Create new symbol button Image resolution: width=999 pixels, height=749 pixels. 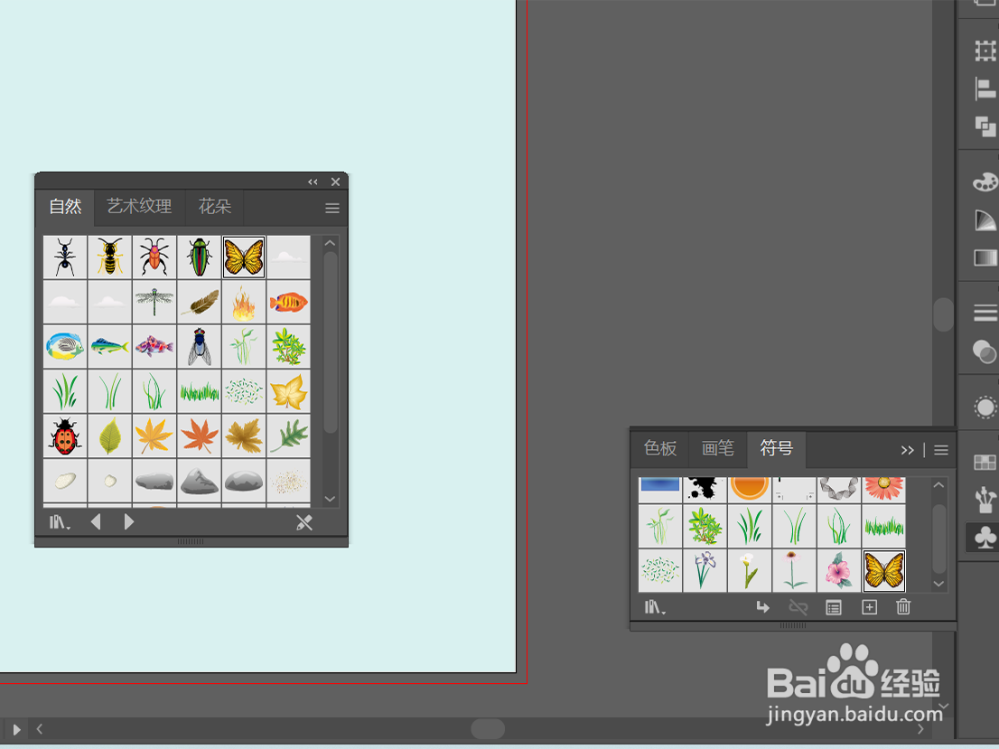(x=869, y=607)
